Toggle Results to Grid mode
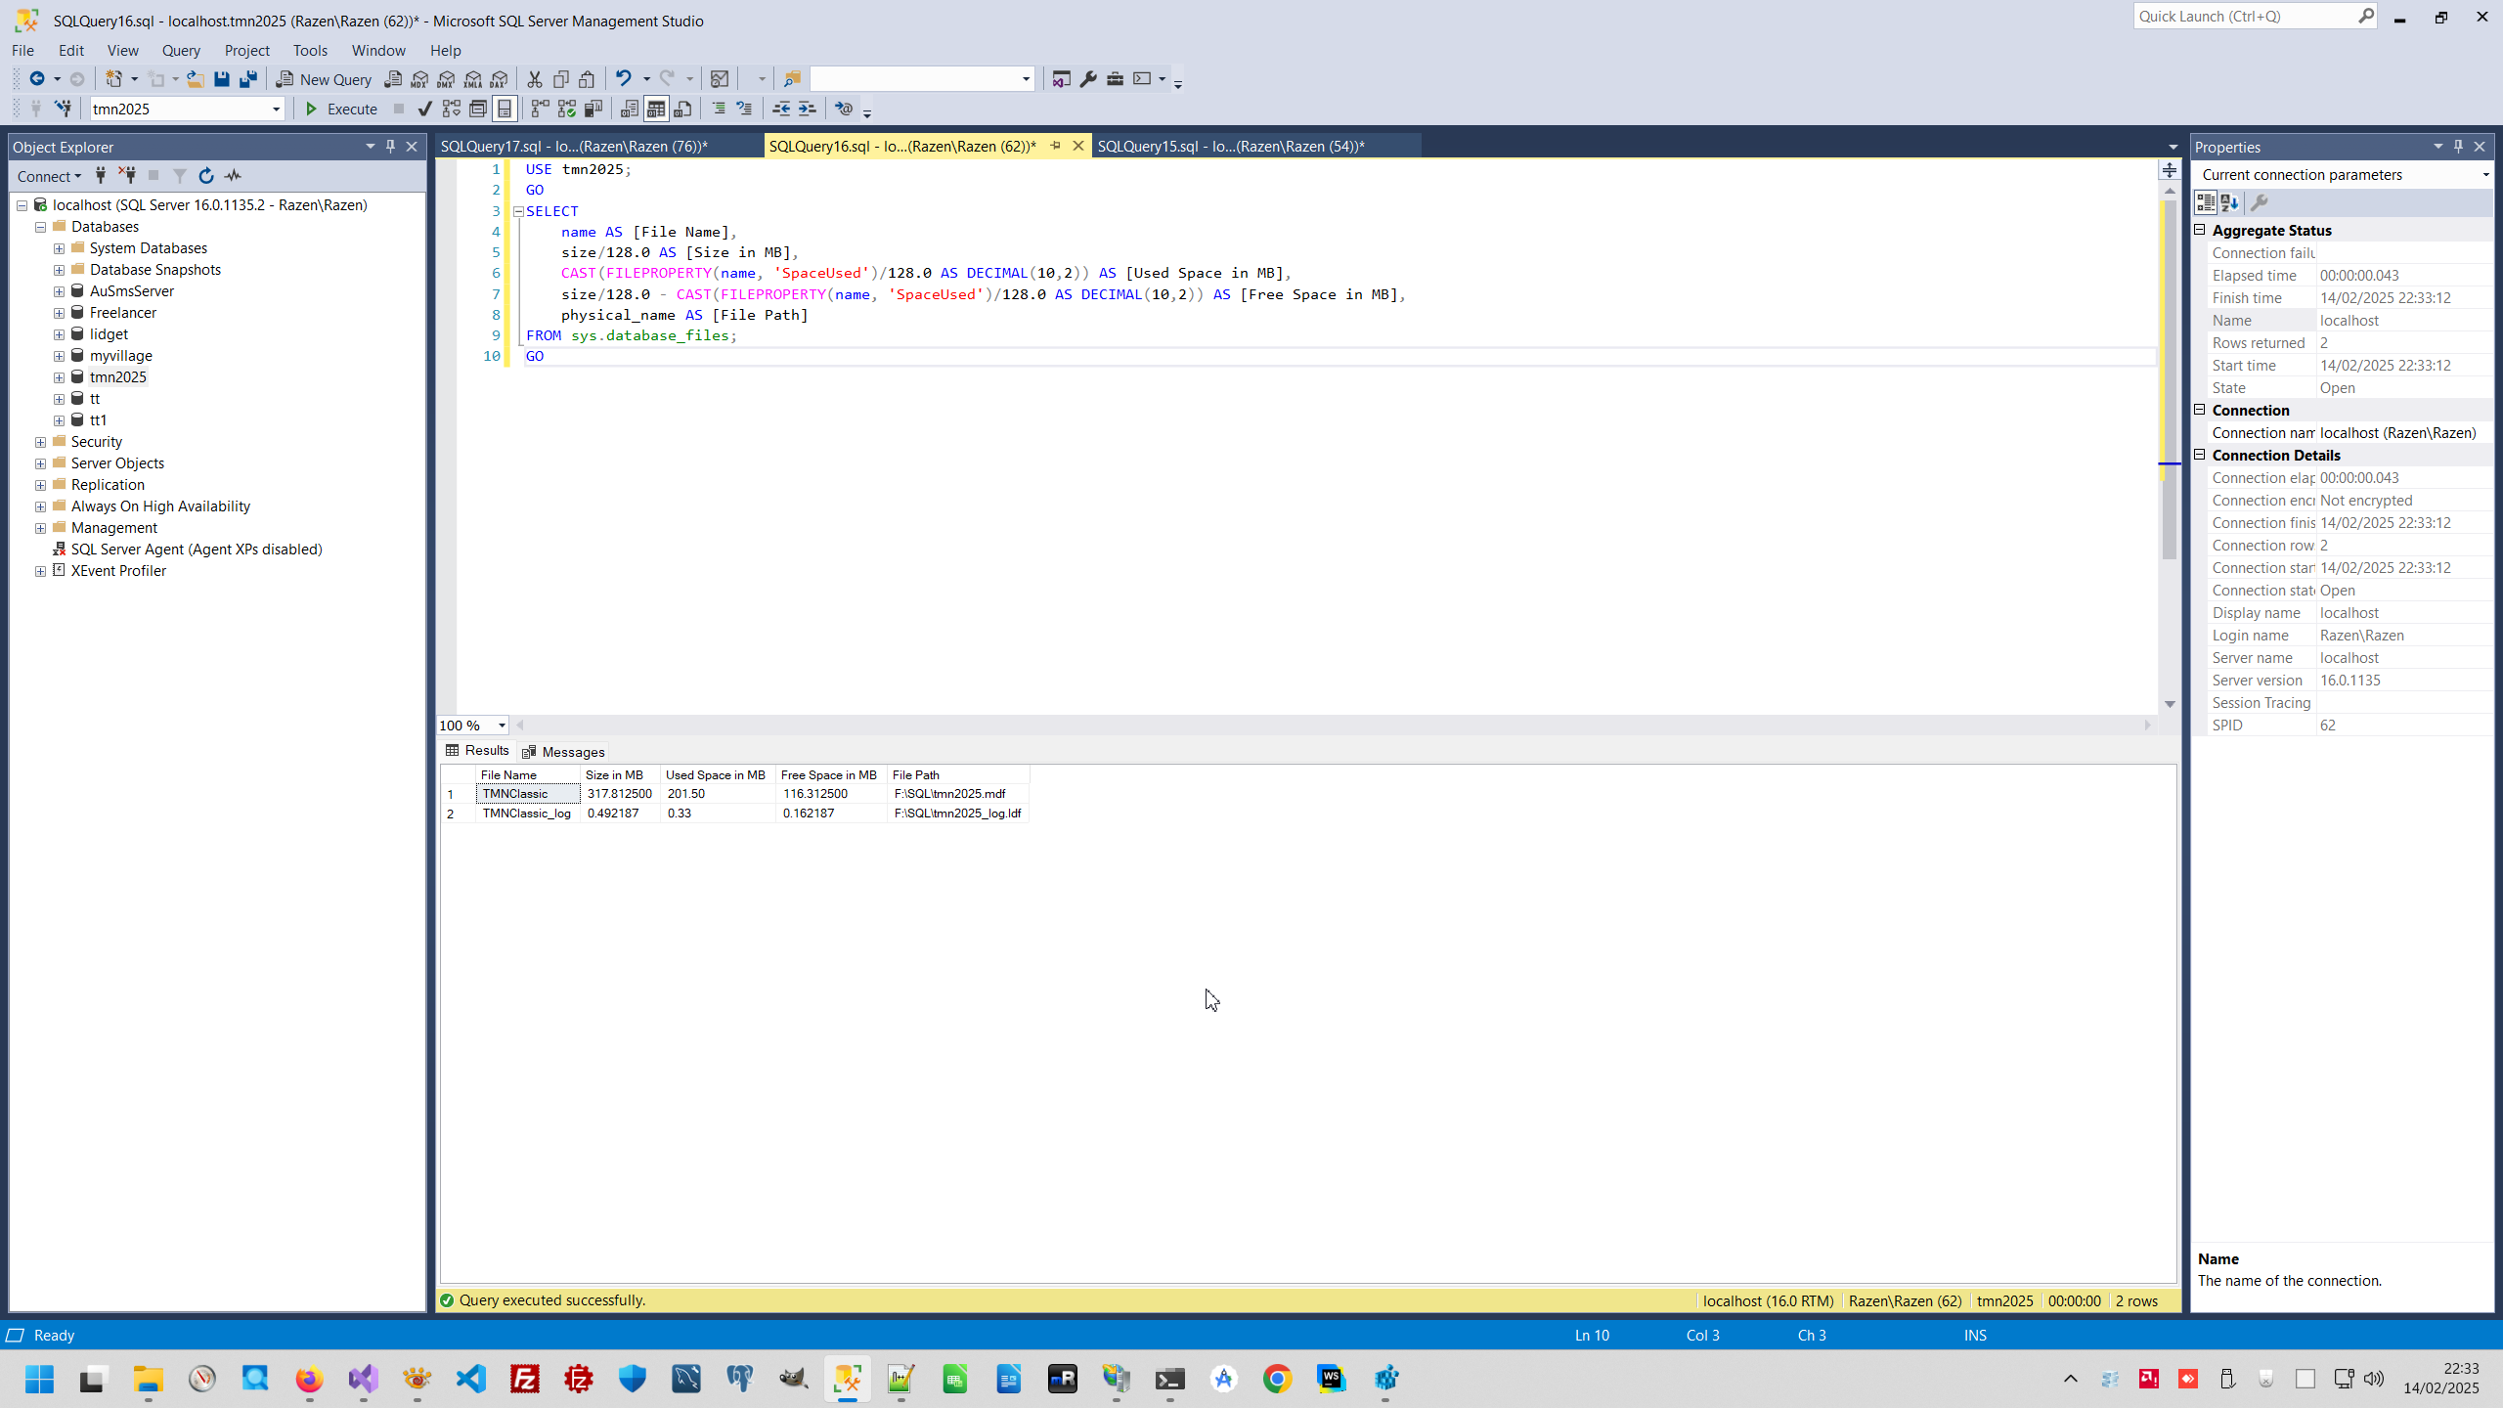This screenshot has height=1408, width=2503. pyautogui.click(x=656, y=109)
